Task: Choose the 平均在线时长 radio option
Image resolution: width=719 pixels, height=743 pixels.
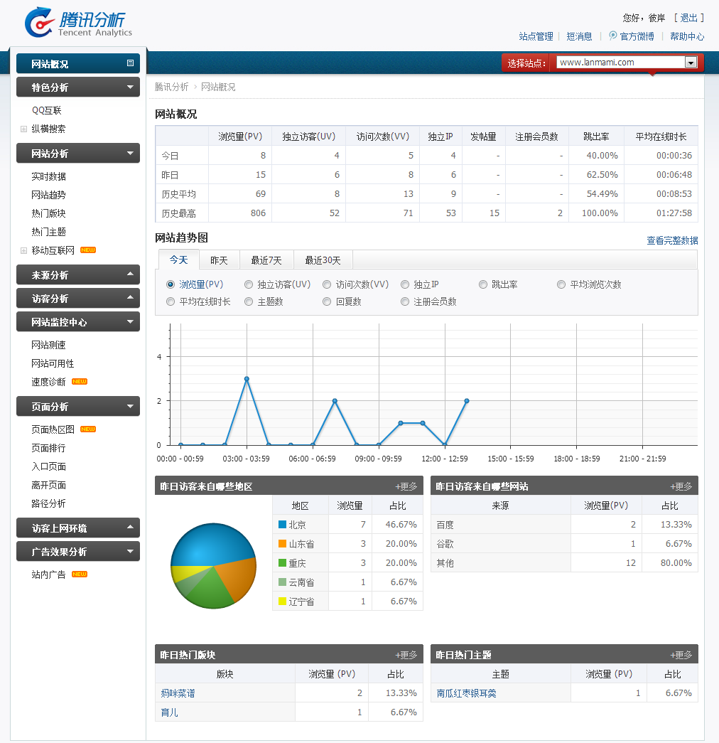Action: click(171, 301)
